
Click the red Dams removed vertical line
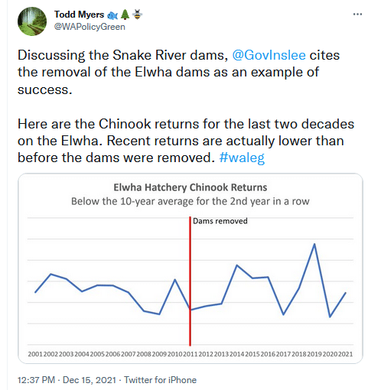tap(190, 281)
